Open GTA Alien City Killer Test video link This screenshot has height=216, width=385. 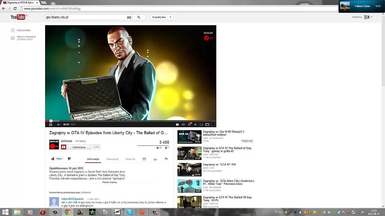pyautogui.click(x=229, y=182)
